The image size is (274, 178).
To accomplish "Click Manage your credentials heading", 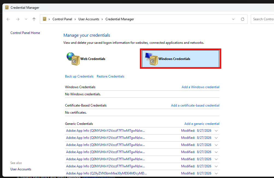I will click(x=87, y=35).
